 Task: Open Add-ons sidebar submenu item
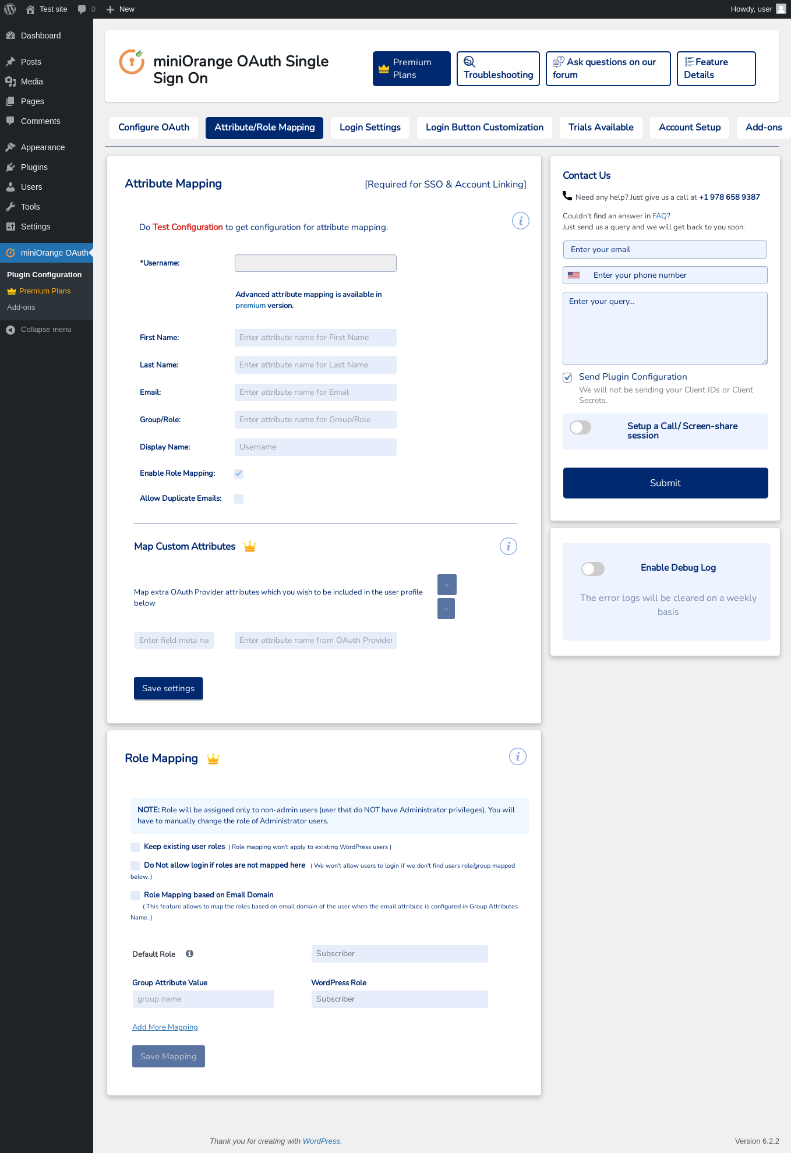pyautogui.click(x=21, y=307)
